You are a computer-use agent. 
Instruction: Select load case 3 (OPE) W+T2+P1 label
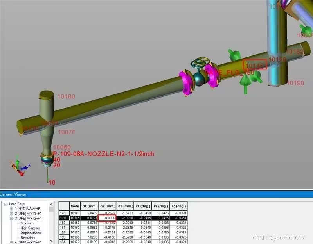pyautogui.click(x=28, y=219)
